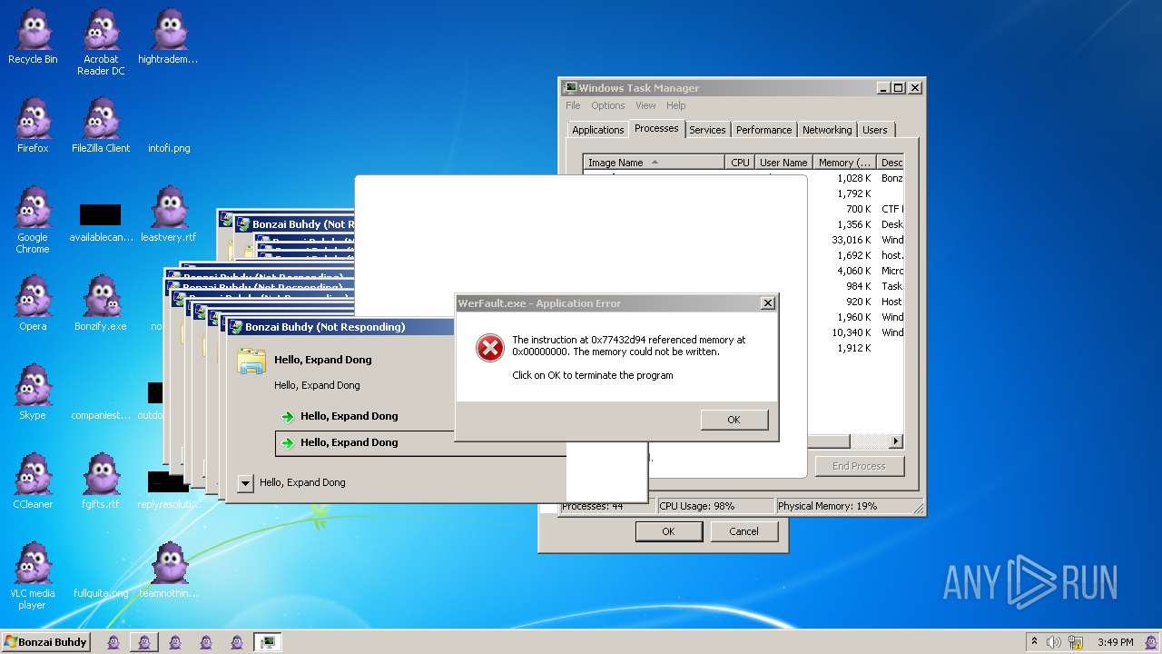Switch to Task Manager taskbar button
Screen dimensions: 1162x654
(267, 642)
